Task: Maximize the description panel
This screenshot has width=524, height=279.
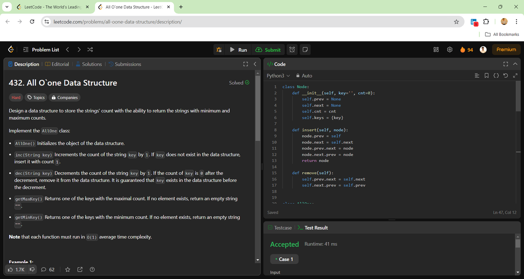Action: [x=245, y=64]
